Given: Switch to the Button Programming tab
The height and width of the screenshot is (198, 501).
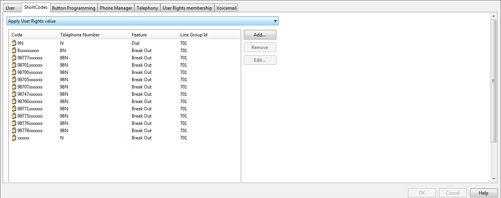Looking at the screenshot, I should [x=73, y=8].
